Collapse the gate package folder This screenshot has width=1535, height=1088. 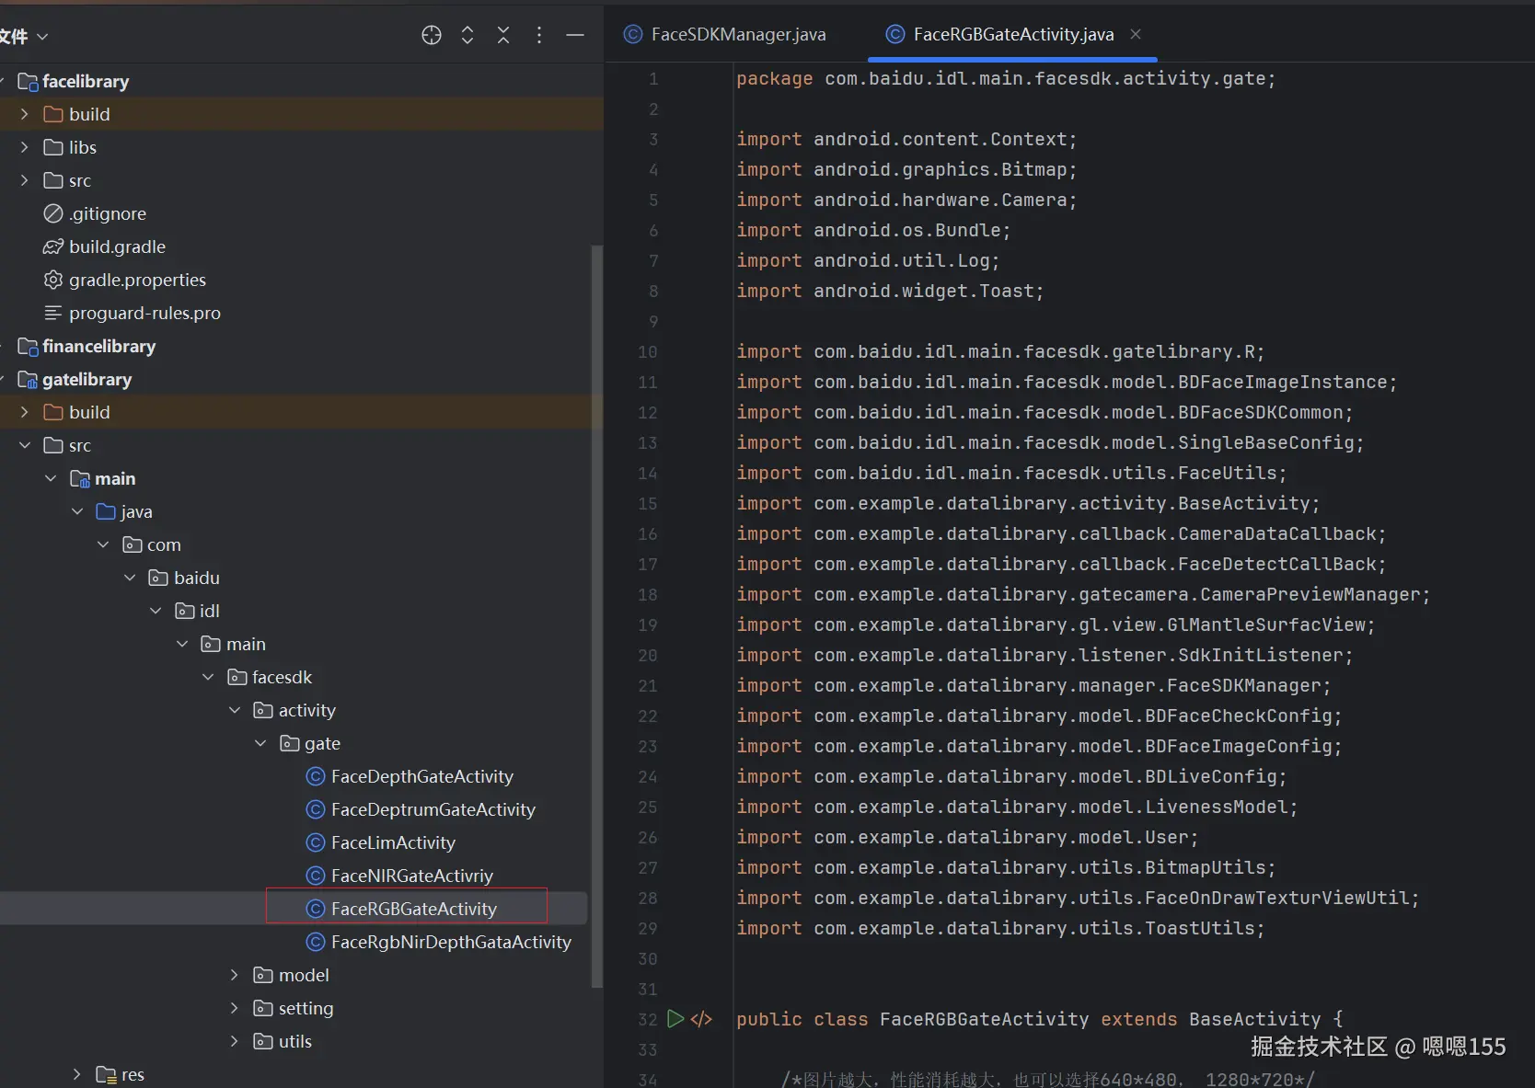pyautogui.click(x=261, y=743)
